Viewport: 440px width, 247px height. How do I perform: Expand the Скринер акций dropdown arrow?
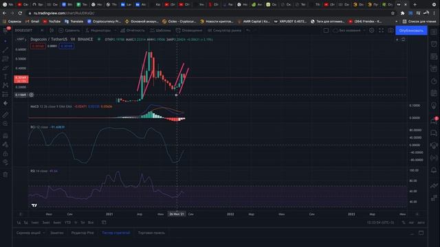click(44, 233)
